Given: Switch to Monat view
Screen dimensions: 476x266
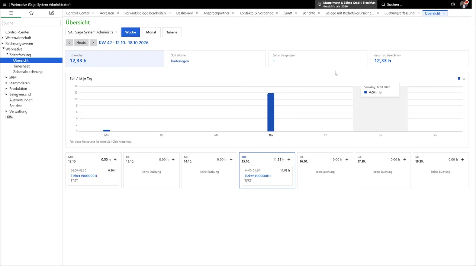Looking at the screenshot, I should [151, 32].
